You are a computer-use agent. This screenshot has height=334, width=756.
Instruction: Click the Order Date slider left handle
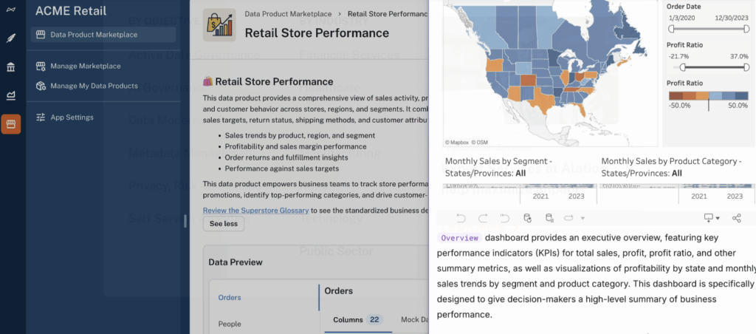pos(671,29)
